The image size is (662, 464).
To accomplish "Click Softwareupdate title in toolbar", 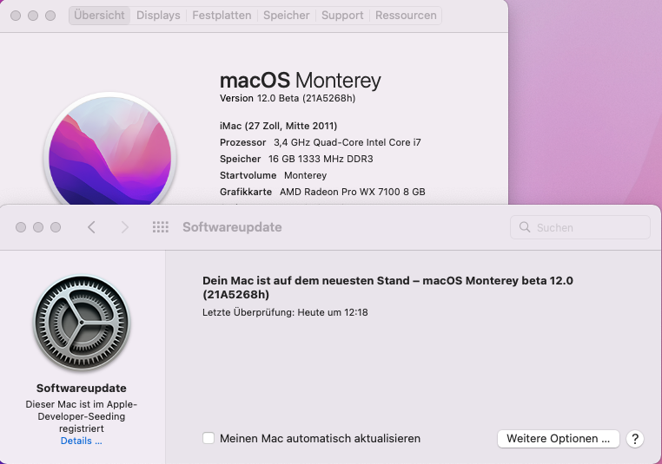I will (x=232, y=227).
